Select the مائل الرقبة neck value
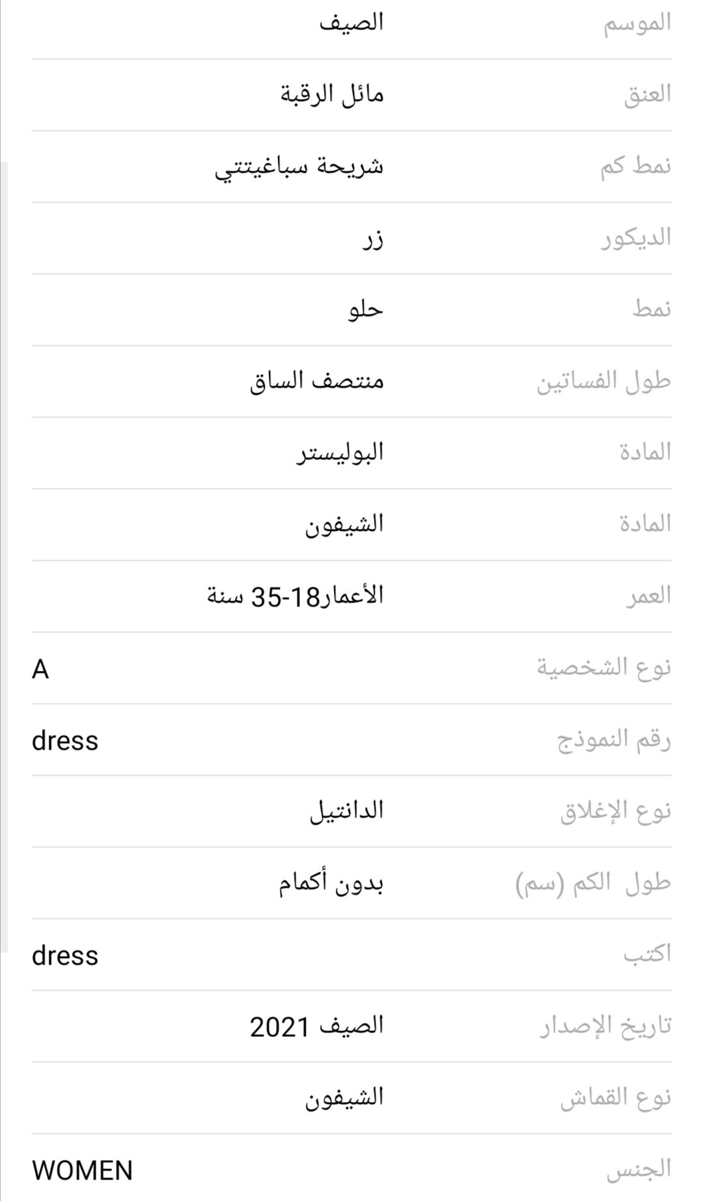 332,95
